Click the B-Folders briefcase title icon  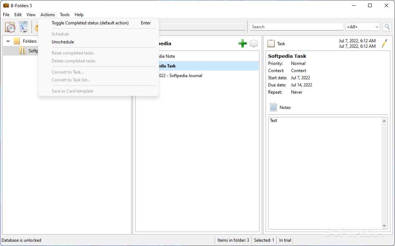point(6,5)
